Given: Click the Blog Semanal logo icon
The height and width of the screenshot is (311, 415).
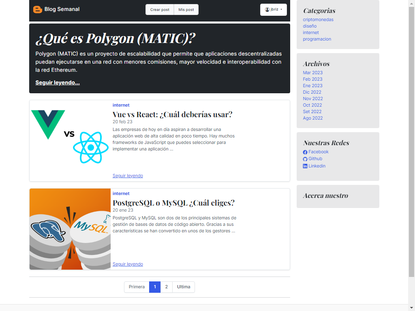Looking at the screenshot, I should (37, 9).
